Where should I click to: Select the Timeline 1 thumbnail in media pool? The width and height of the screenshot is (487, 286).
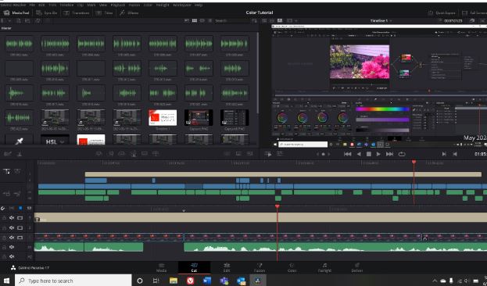click(x=163, y=117)
